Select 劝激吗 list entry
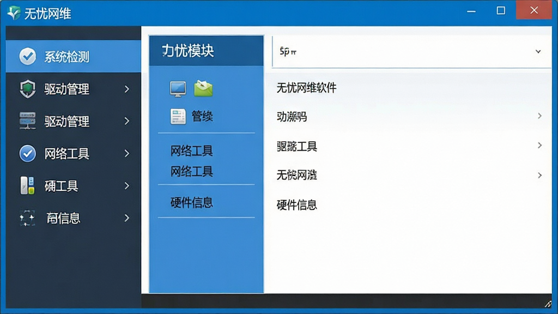The width and height of the screenshot is (558, 314). point(292,117)
